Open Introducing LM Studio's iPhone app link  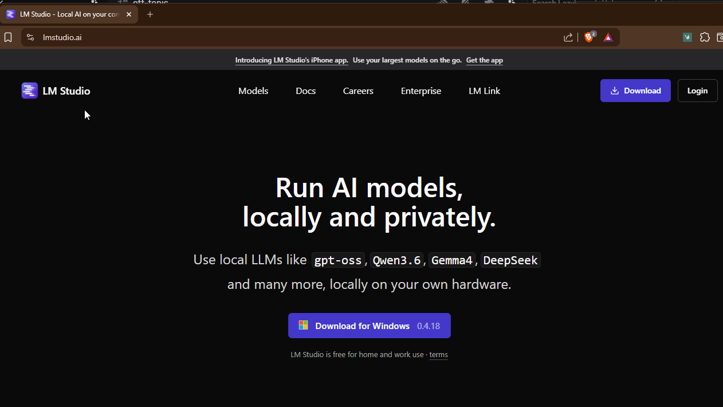coord(292,60)
